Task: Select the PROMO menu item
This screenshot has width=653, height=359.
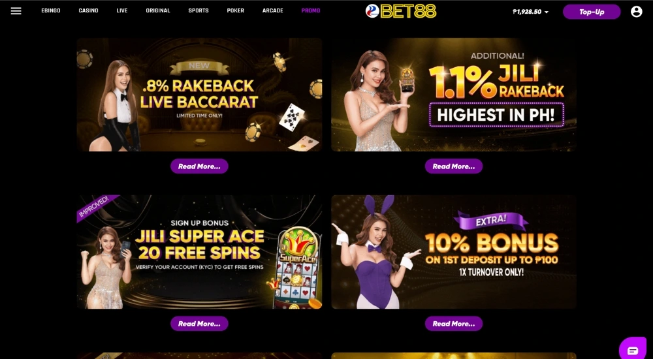Action: [311, 11]
